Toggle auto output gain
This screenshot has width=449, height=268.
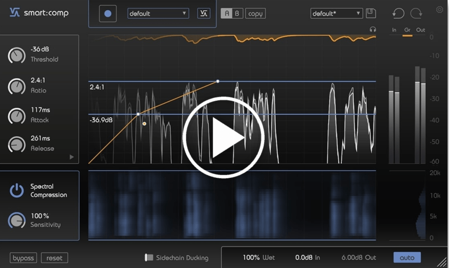(x=407, y=257)
